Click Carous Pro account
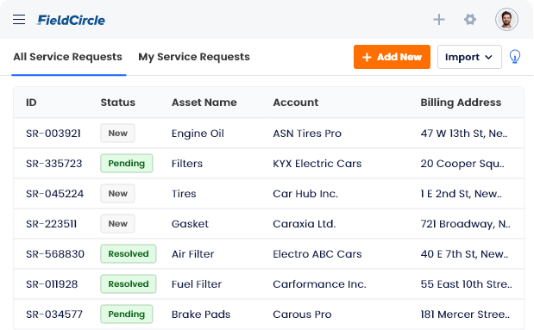Image resolution: width=534 pixels, height=330 pixels. (x=302, y=314)
